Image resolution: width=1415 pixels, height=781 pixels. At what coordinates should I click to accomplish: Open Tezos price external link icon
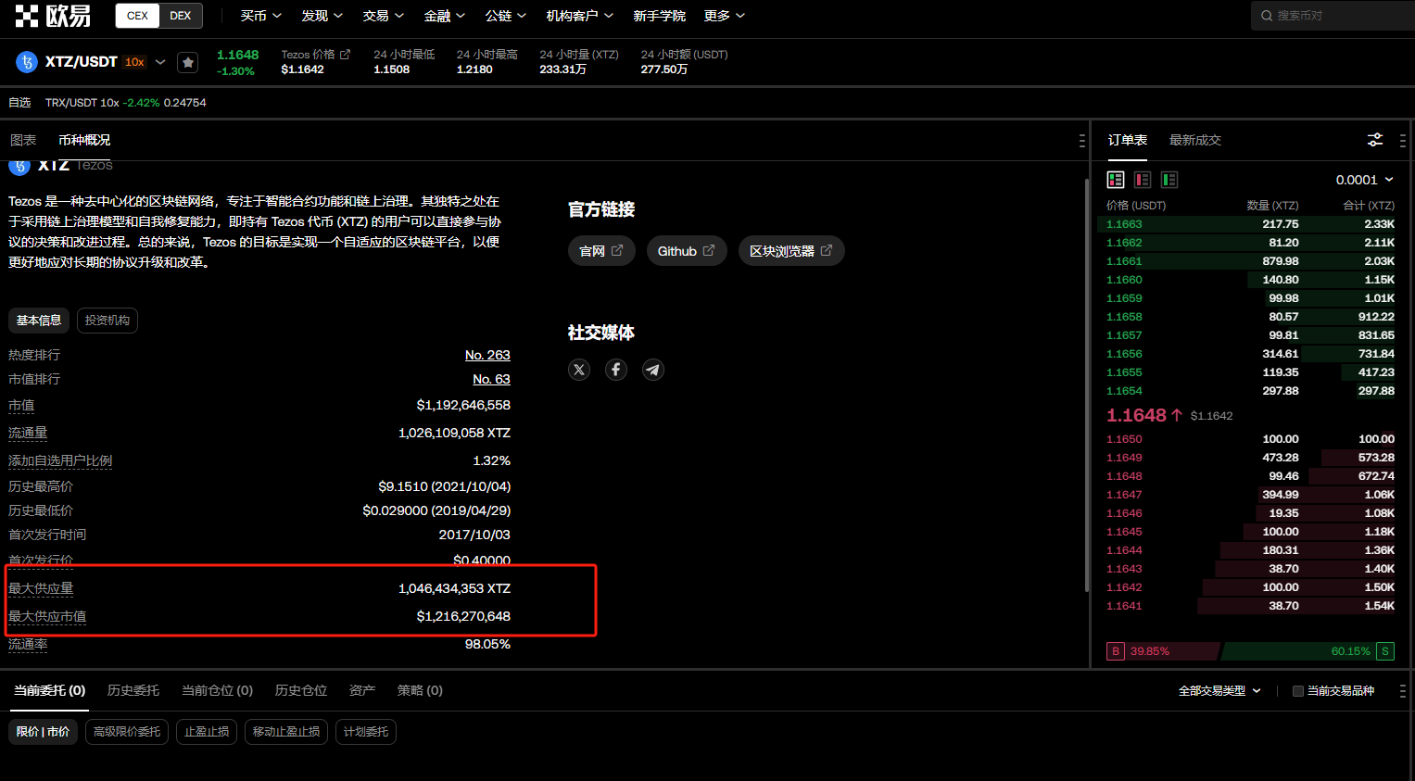[x=345, y=55]
